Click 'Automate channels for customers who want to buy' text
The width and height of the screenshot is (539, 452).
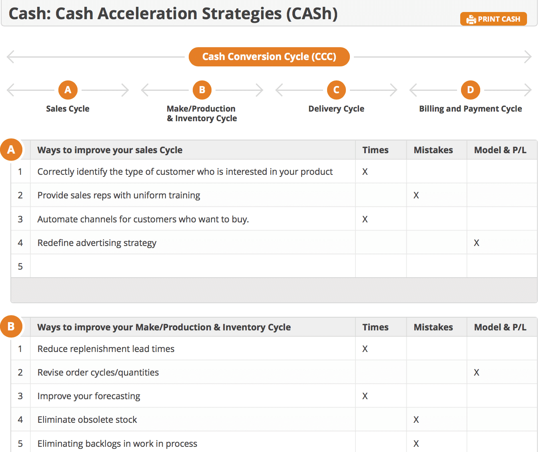(x=143, y=219)
